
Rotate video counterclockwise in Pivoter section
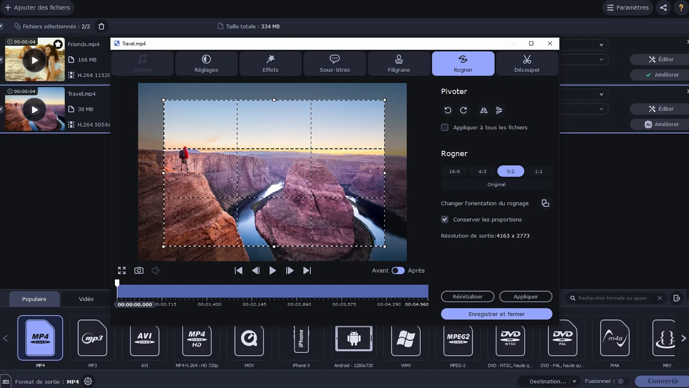[448, 110]
